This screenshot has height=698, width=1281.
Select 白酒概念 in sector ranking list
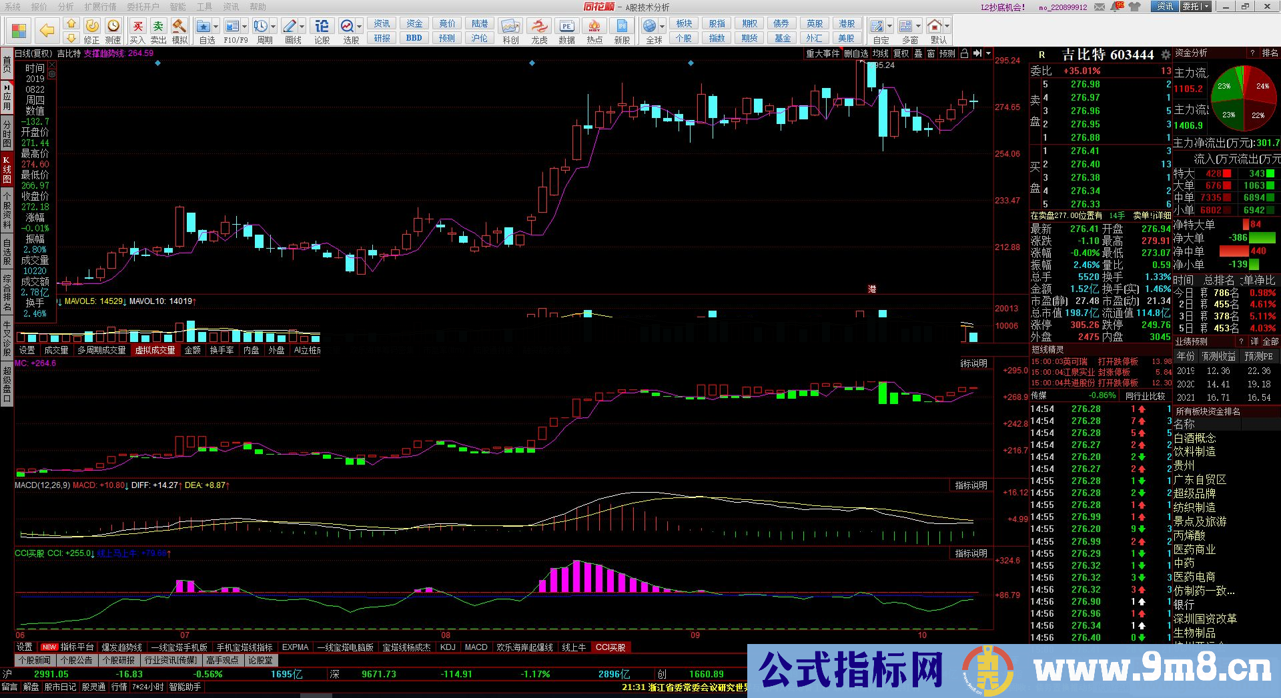pos(1195,438)
